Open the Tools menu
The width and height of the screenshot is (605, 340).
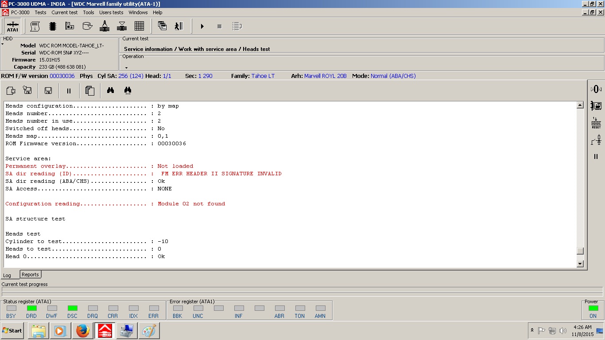89,12
